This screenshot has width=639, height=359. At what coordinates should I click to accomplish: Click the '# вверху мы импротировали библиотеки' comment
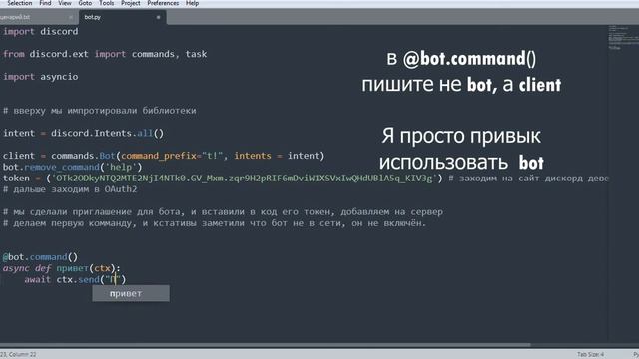[100, 111]
